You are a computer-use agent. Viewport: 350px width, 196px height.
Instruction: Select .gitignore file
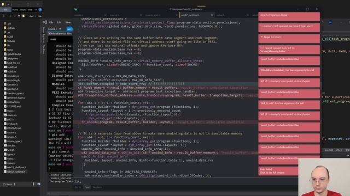point(11,58)
